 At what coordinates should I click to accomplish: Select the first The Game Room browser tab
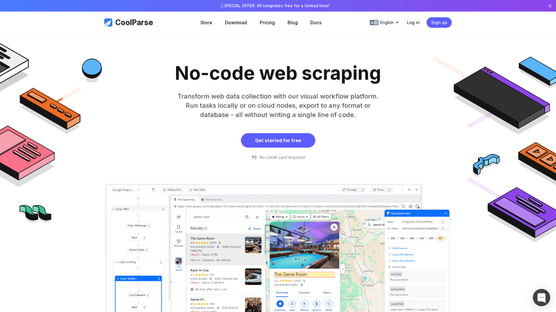click(x=185, y=199)
